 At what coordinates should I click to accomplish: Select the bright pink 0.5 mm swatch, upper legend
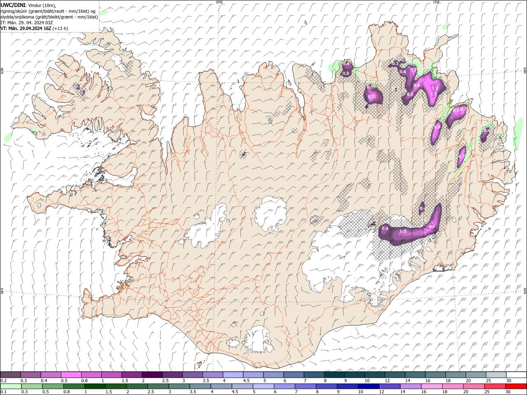coord(71,375)
